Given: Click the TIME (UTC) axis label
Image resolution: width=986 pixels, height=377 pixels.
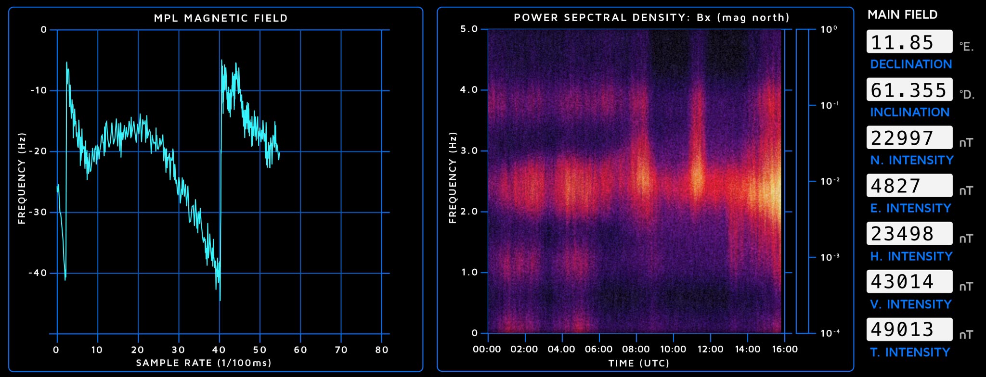Looking at the screenshot, I should (638, 363).
